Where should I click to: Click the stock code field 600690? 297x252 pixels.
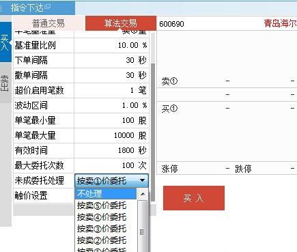coord(171,24)
